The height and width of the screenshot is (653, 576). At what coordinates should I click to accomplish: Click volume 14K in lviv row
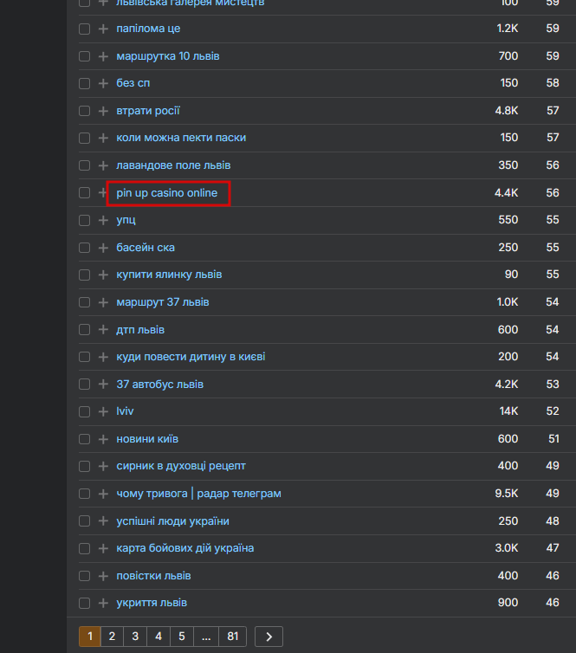[x=508, y=411]
